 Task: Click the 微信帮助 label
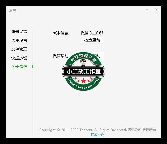(x=60, y=56)
